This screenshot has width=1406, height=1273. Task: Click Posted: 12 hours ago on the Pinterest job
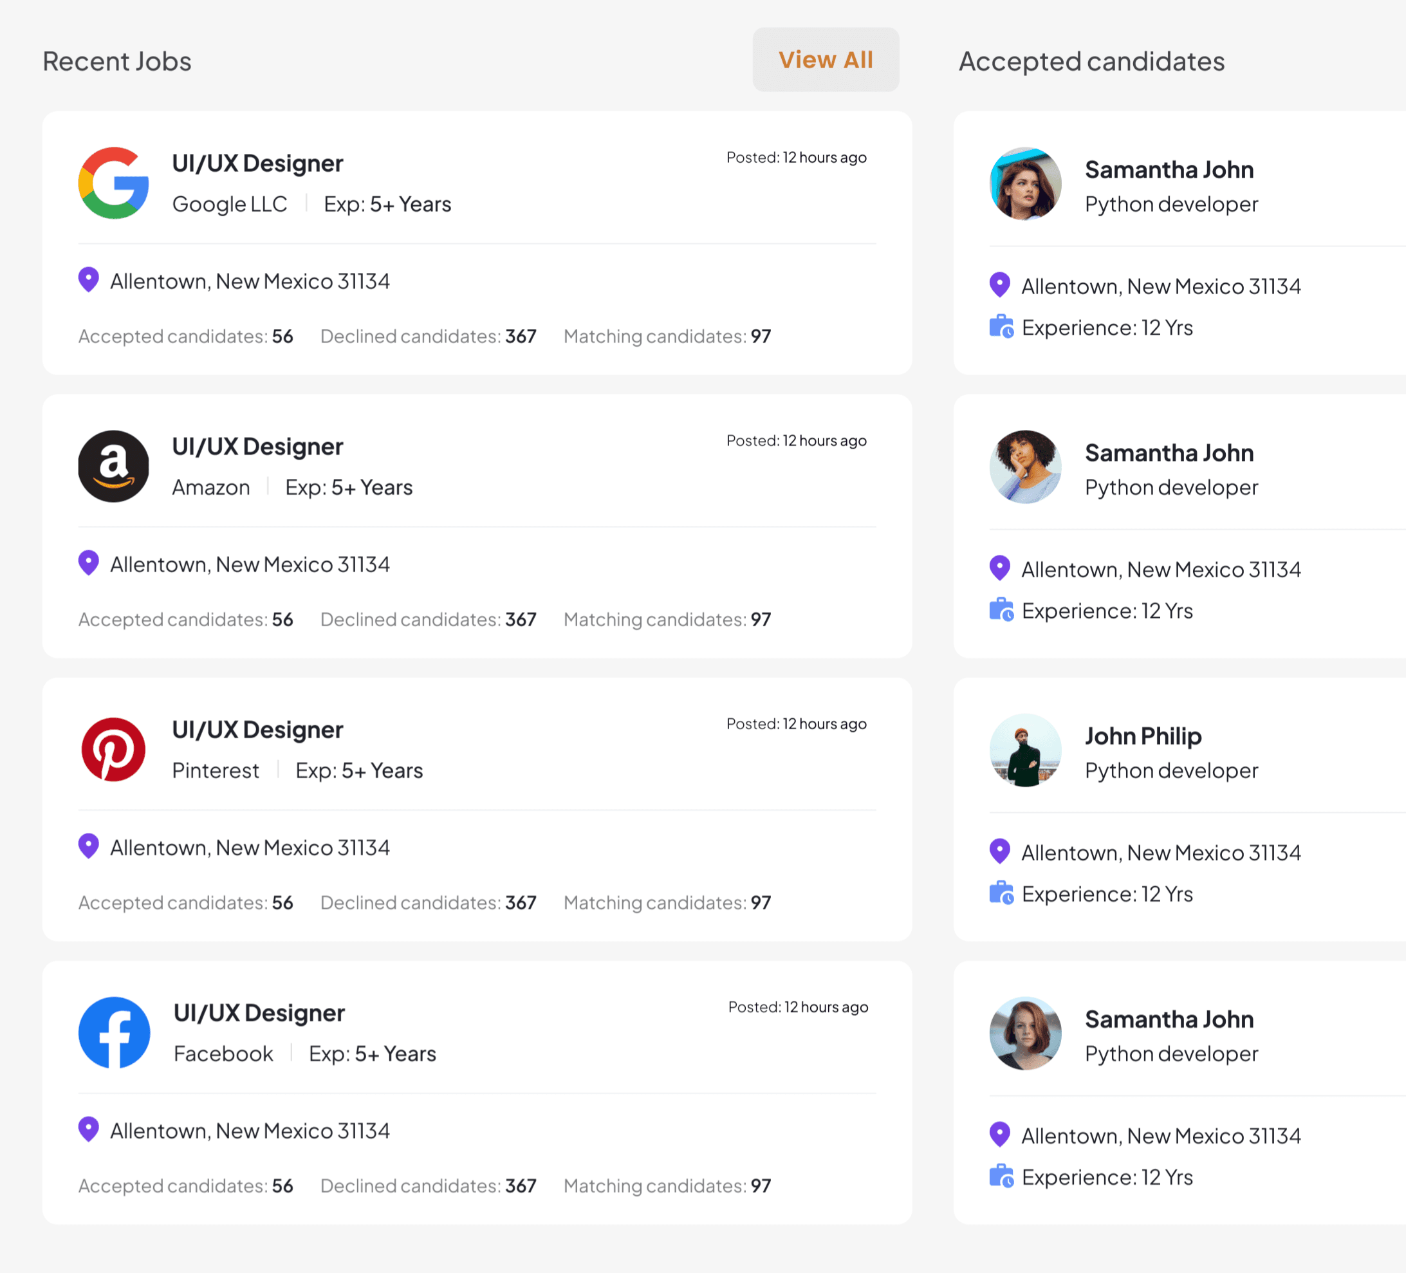tap(797, 723)
